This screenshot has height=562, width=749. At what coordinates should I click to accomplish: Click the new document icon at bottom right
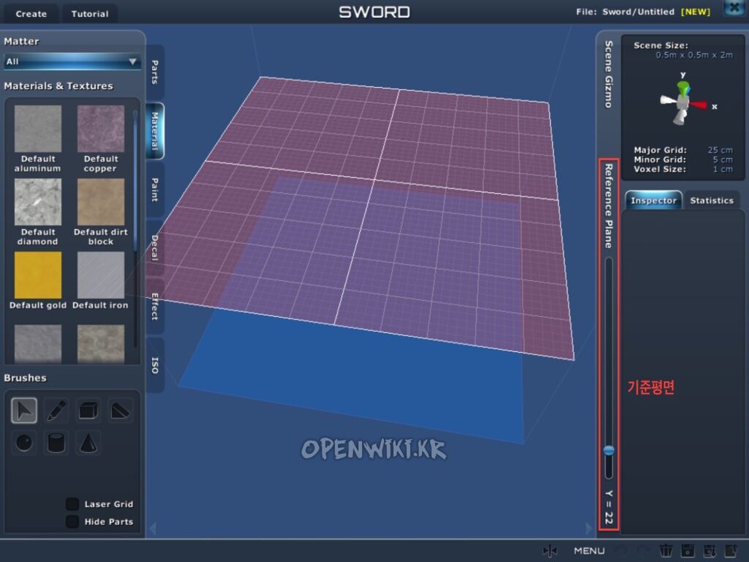731,550
